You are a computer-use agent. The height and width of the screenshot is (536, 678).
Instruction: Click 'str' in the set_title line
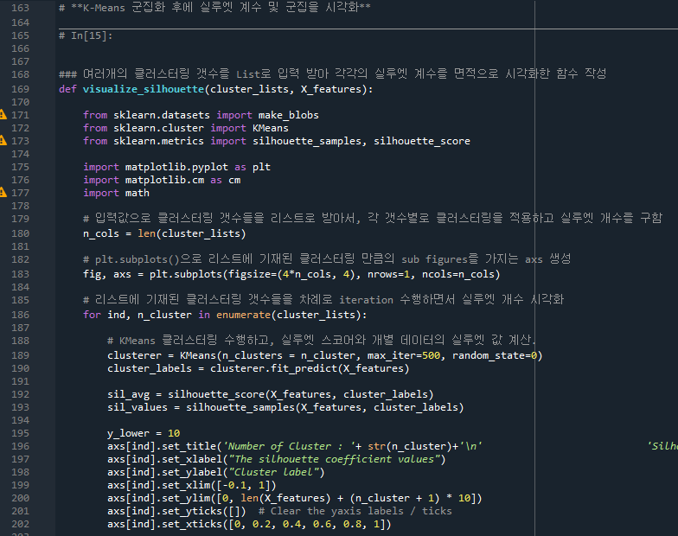(376, 446)
